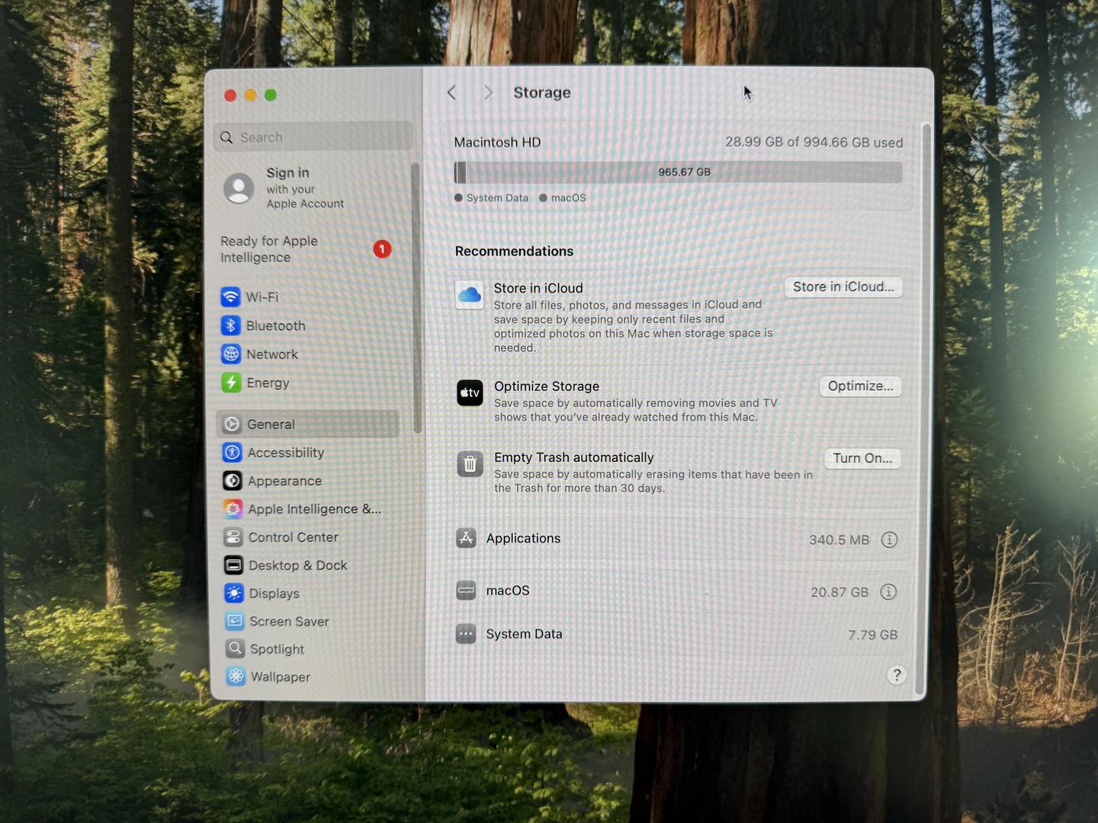Viewport: 1098px width, 823px height.
Task: Select the Spotlight magnifier icon
Action: coord(235,648)
